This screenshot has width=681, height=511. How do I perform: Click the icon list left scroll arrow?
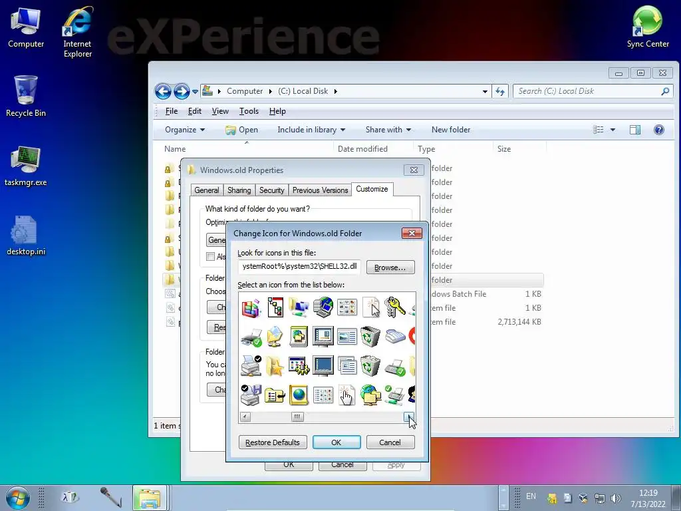245,417
